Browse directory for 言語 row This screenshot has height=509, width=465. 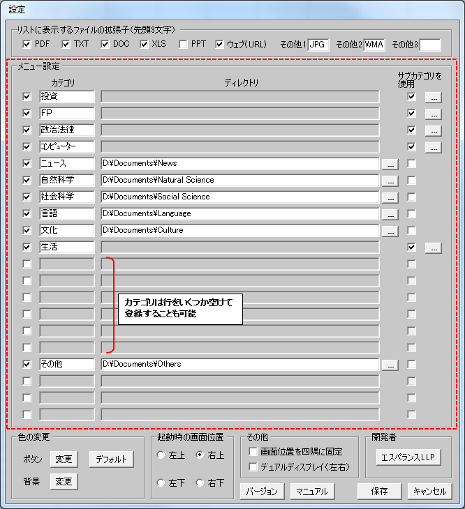pos(390,215)
